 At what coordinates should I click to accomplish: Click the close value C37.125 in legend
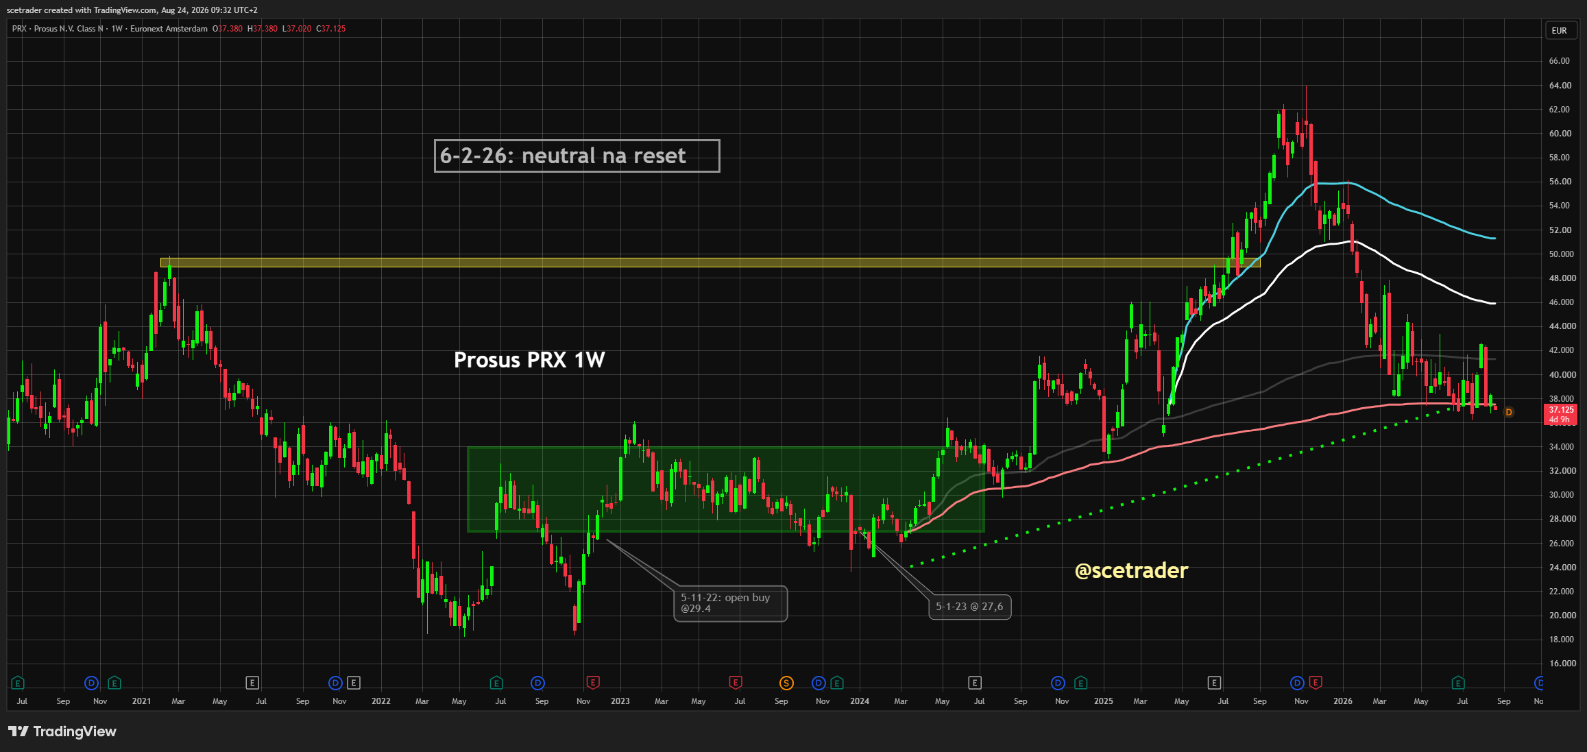(x=331, y=29)
